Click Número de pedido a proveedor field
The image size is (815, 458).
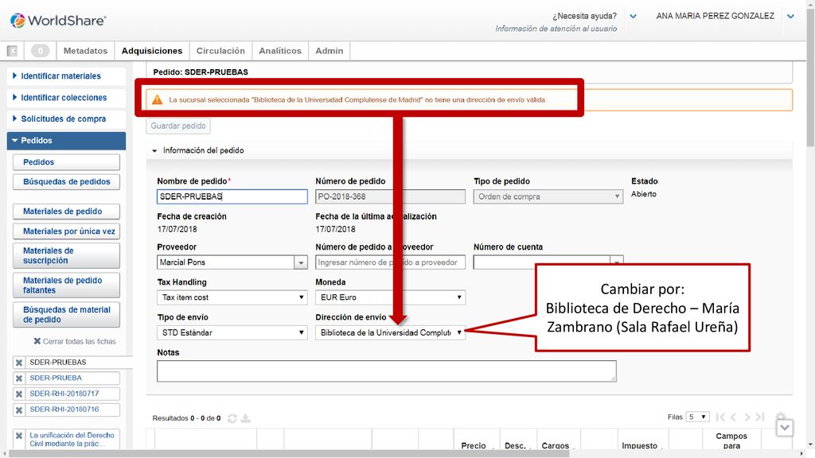click(390, 262)
